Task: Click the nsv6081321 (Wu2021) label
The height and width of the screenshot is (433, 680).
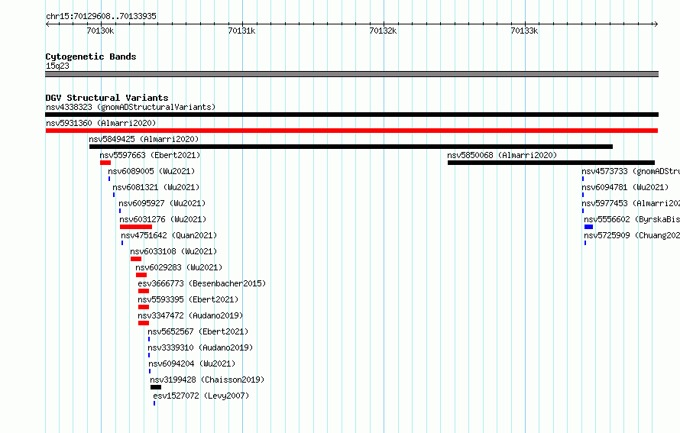Action: 156,187
